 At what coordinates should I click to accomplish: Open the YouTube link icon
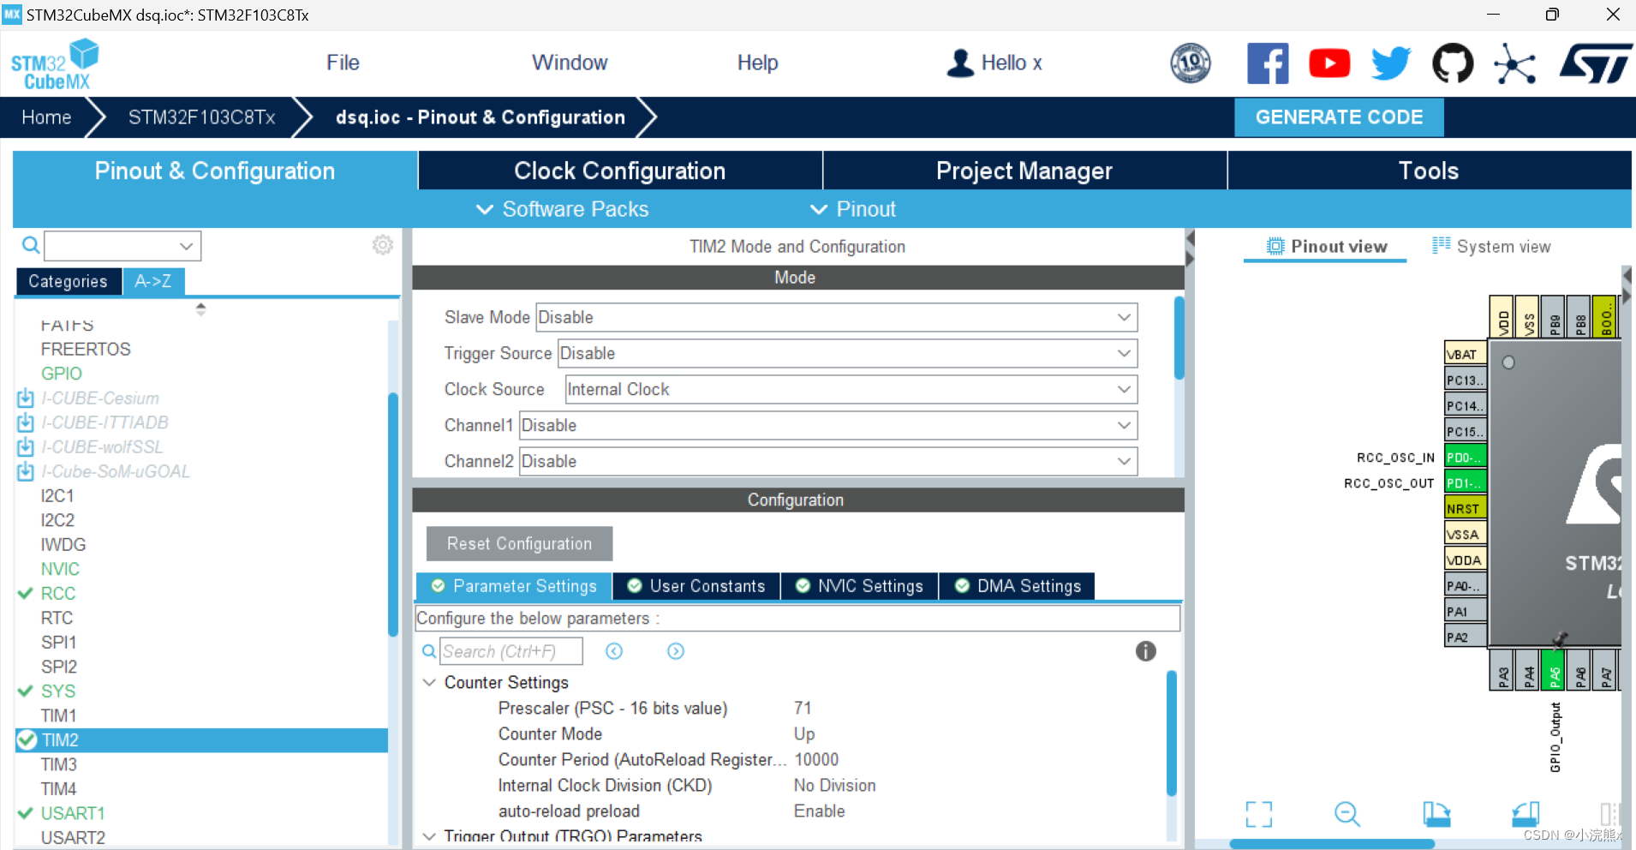(1329, 63)
